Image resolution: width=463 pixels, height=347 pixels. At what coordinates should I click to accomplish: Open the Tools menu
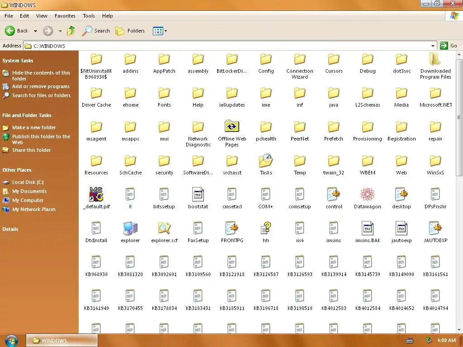[x=89, y=16]
